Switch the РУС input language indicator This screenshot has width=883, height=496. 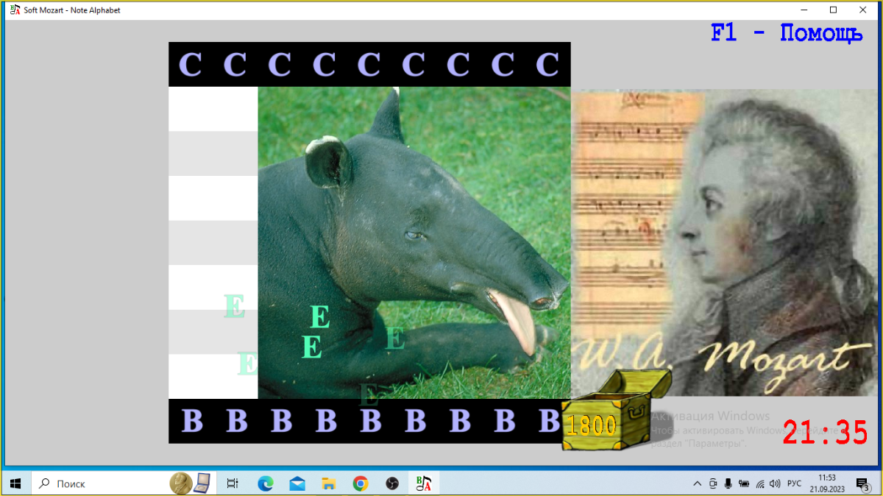pyautogui.click(x=795, y=483)
